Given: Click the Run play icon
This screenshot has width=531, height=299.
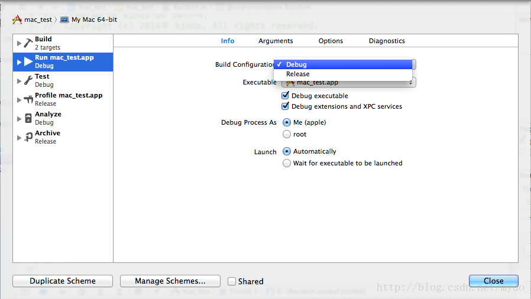Looking at the screenshot, I should tap(28, 62).
